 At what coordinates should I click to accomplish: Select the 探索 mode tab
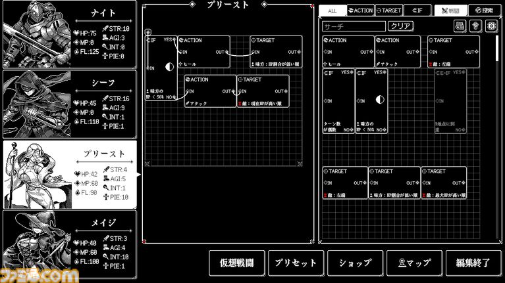(485, 11)
